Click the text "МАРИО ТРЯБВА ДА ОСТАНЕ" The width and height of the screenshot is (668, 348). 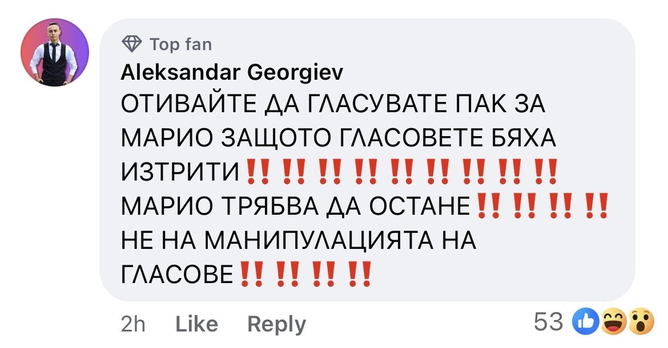(x=296, y=206)
